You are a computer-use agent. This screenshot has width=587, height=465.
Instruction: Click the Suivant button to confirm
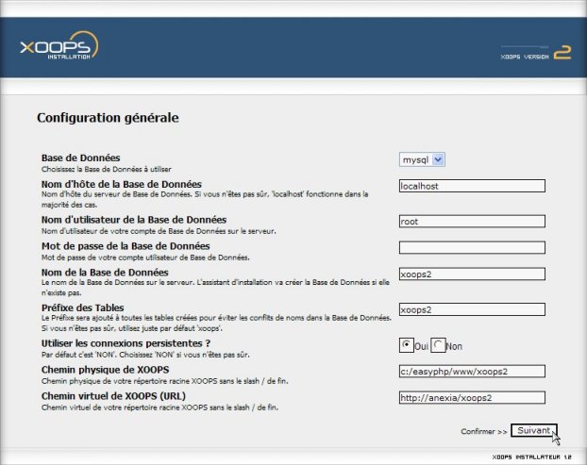click(534, 431)
